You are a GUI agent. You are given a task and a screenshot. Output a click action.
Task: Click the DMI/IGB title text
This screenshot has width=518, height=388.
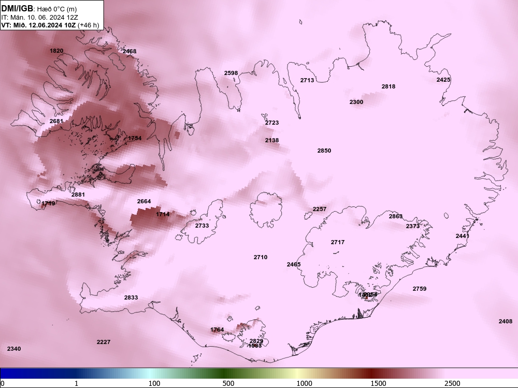[17, 9]
